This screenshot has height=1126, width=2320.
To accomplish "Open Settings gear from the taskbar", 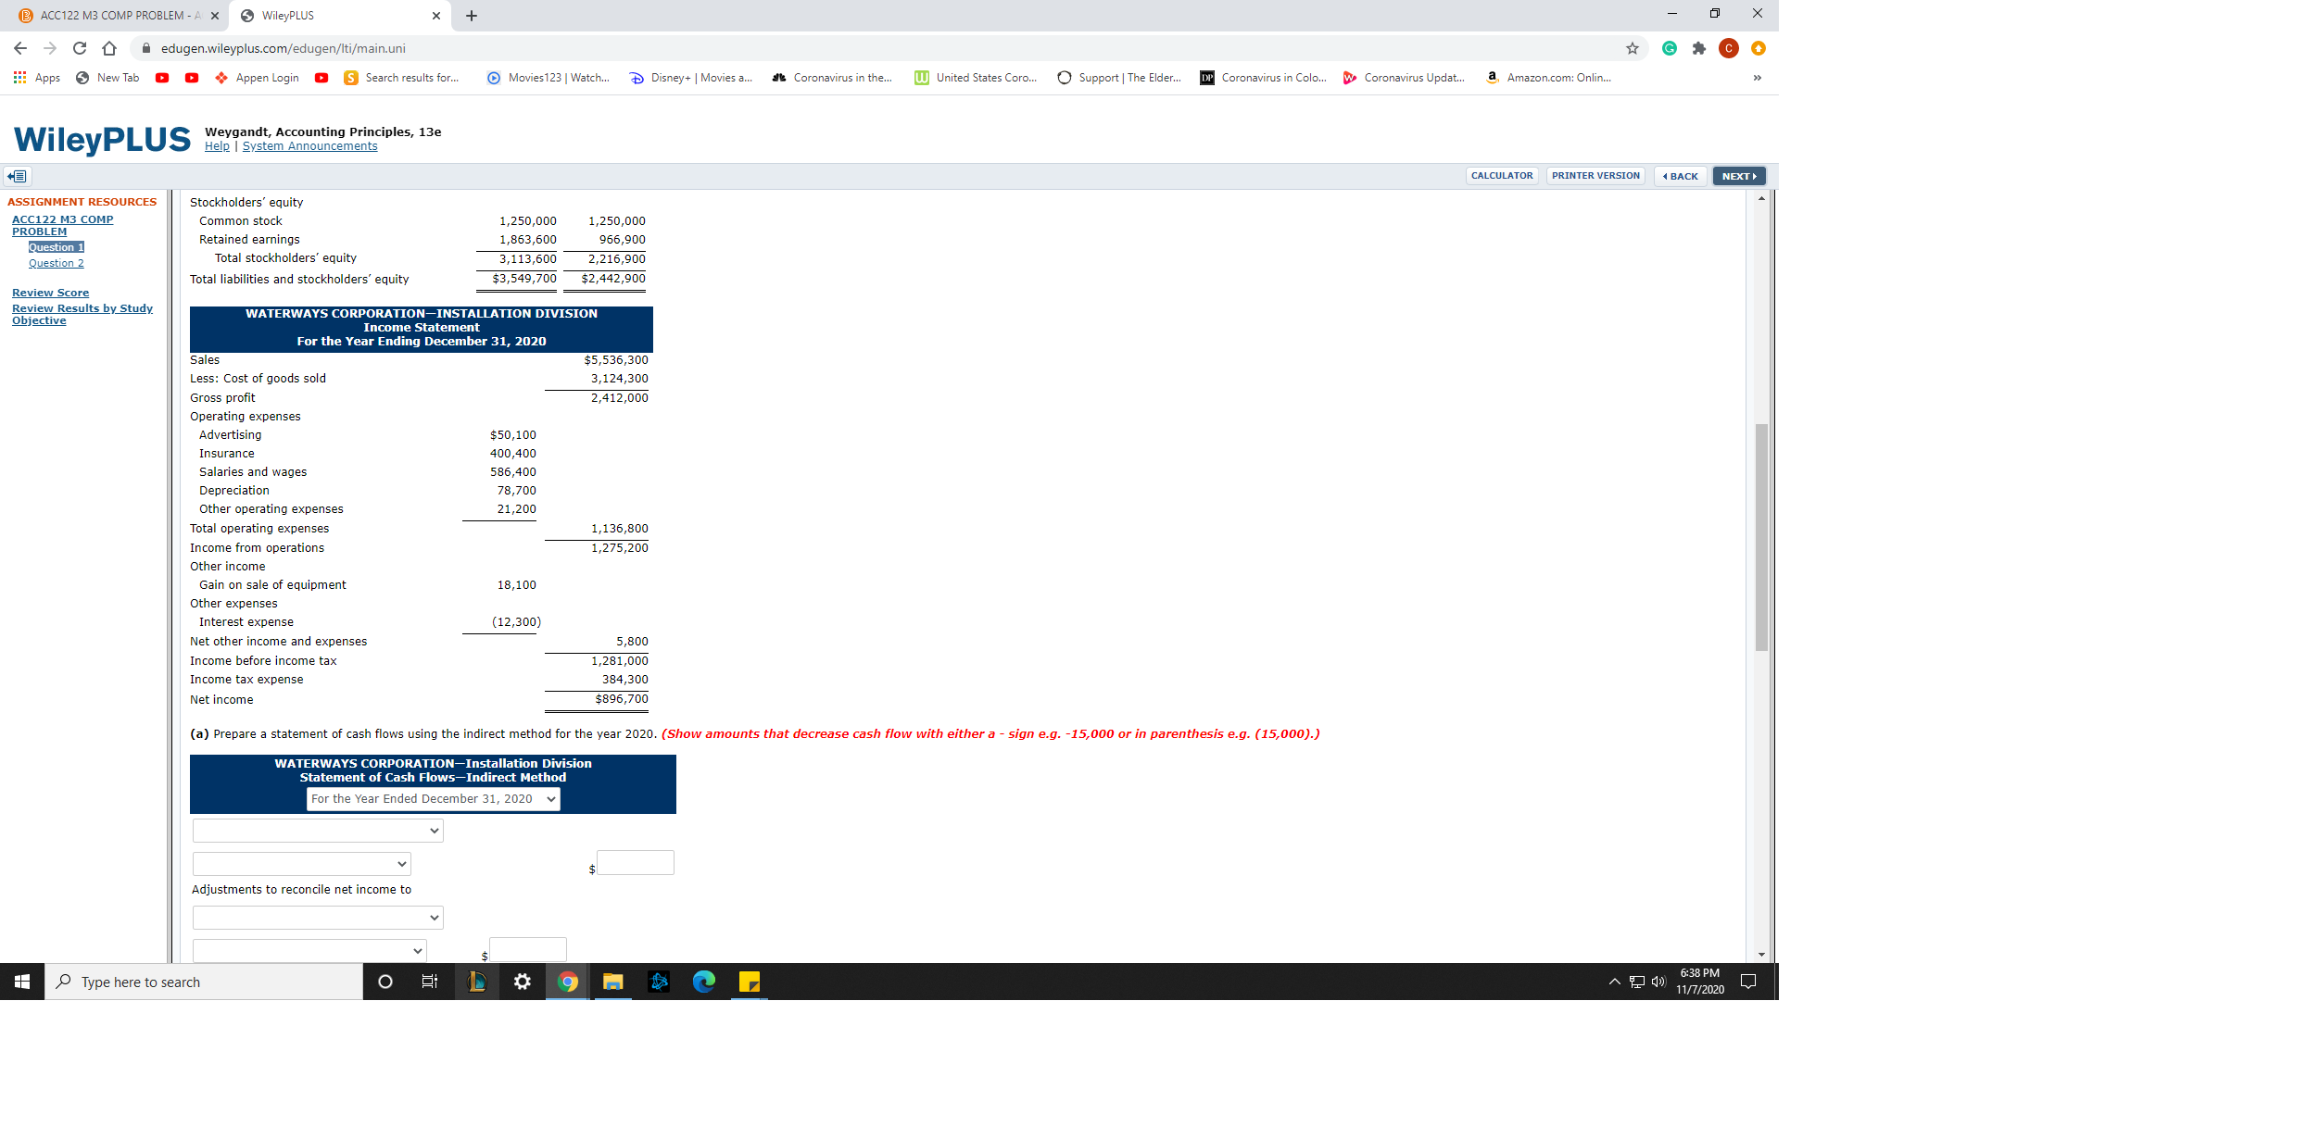I will point(522,982).
